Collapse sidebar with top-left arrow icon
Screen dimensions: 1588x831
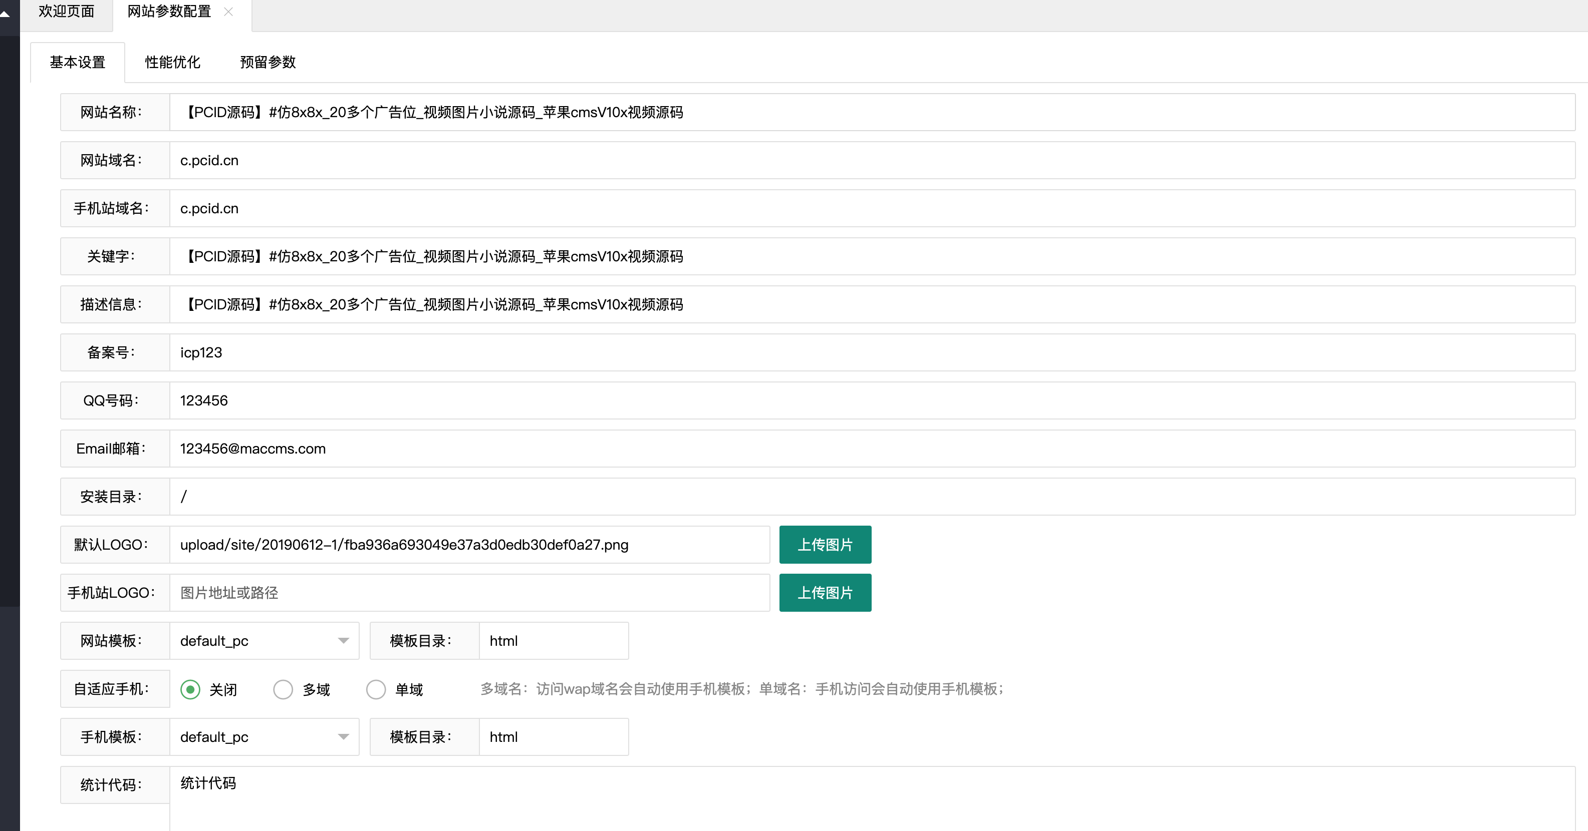5,14
